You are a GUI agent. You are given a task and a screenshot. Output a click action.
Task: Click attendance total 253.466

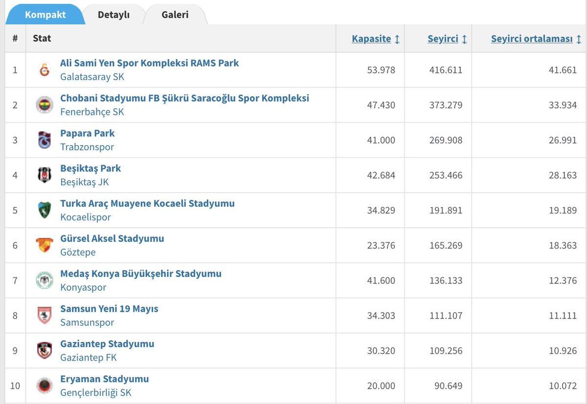446,175
